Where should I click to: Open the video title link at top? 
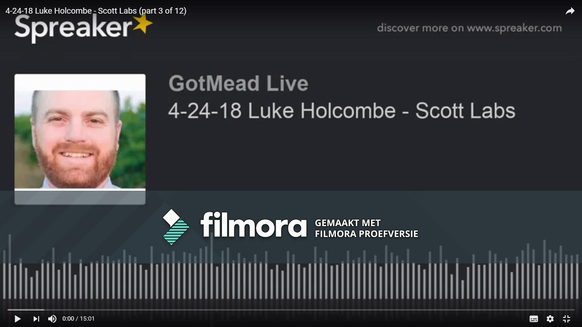[x=96, y=11]
